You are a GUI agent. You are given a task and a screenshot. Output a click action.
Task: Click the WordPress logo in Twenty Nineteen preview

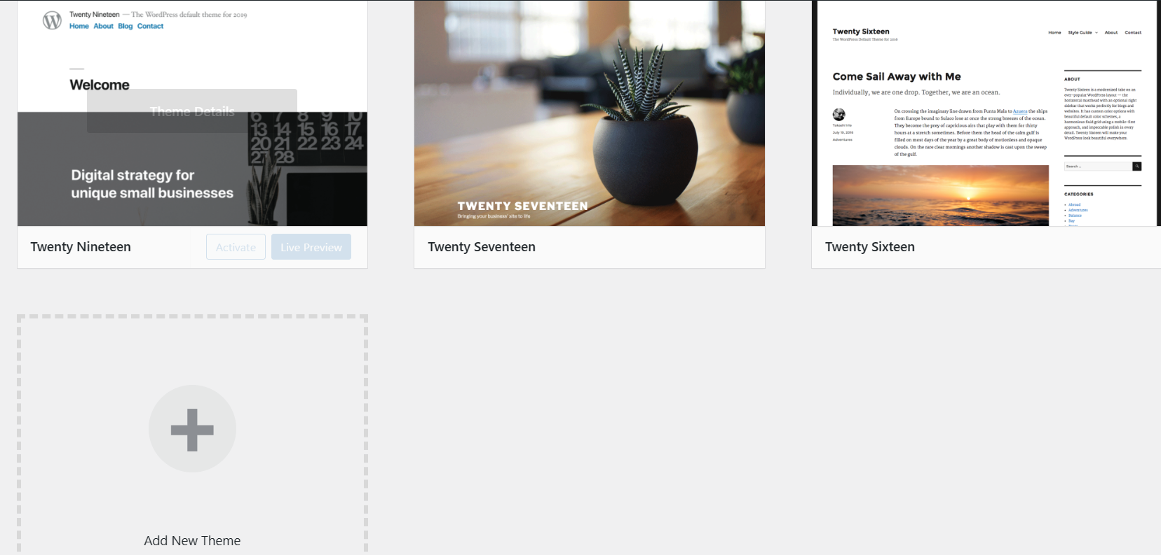(52, 20)
